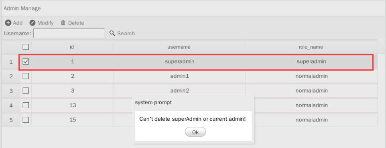Check the admin2 row checkbox
Image resolution: width=386 pixels, height=148 pixels.
pos(26,91)
